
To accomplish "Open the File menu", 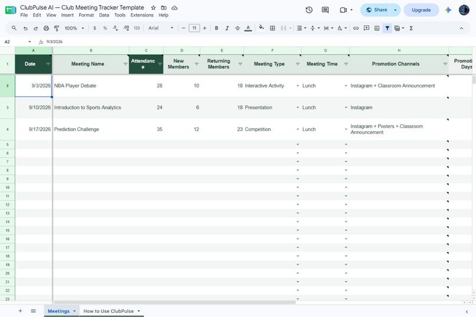I will click(x=24, y=15).
